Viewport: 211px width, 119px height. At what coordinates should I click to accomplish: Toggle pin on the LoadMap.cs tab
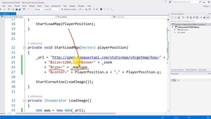tap(12, 14)
